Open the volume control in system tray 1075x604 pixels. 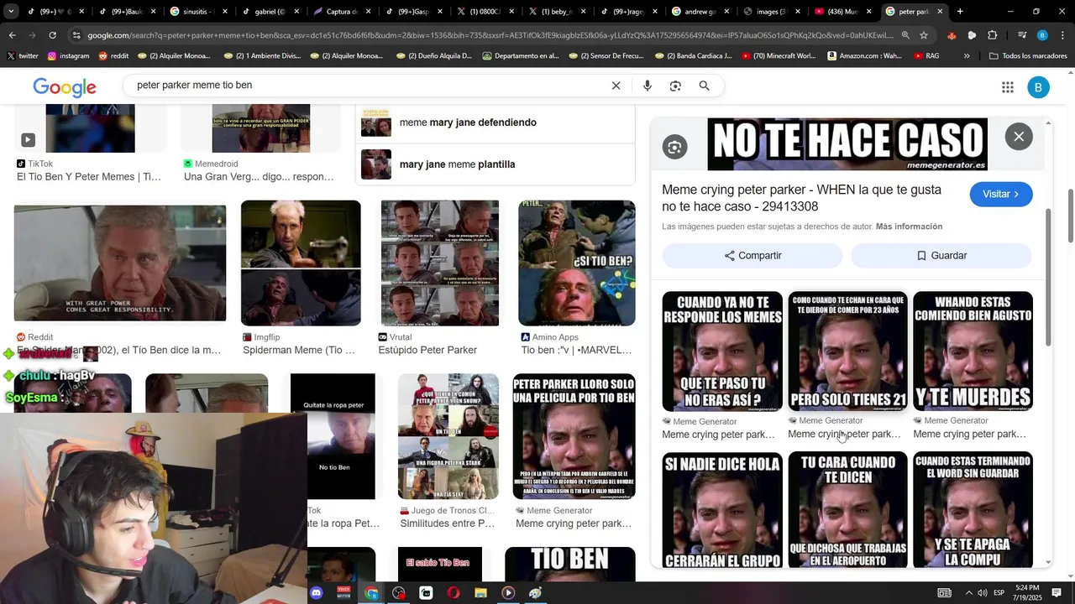(x=982, y=593)
